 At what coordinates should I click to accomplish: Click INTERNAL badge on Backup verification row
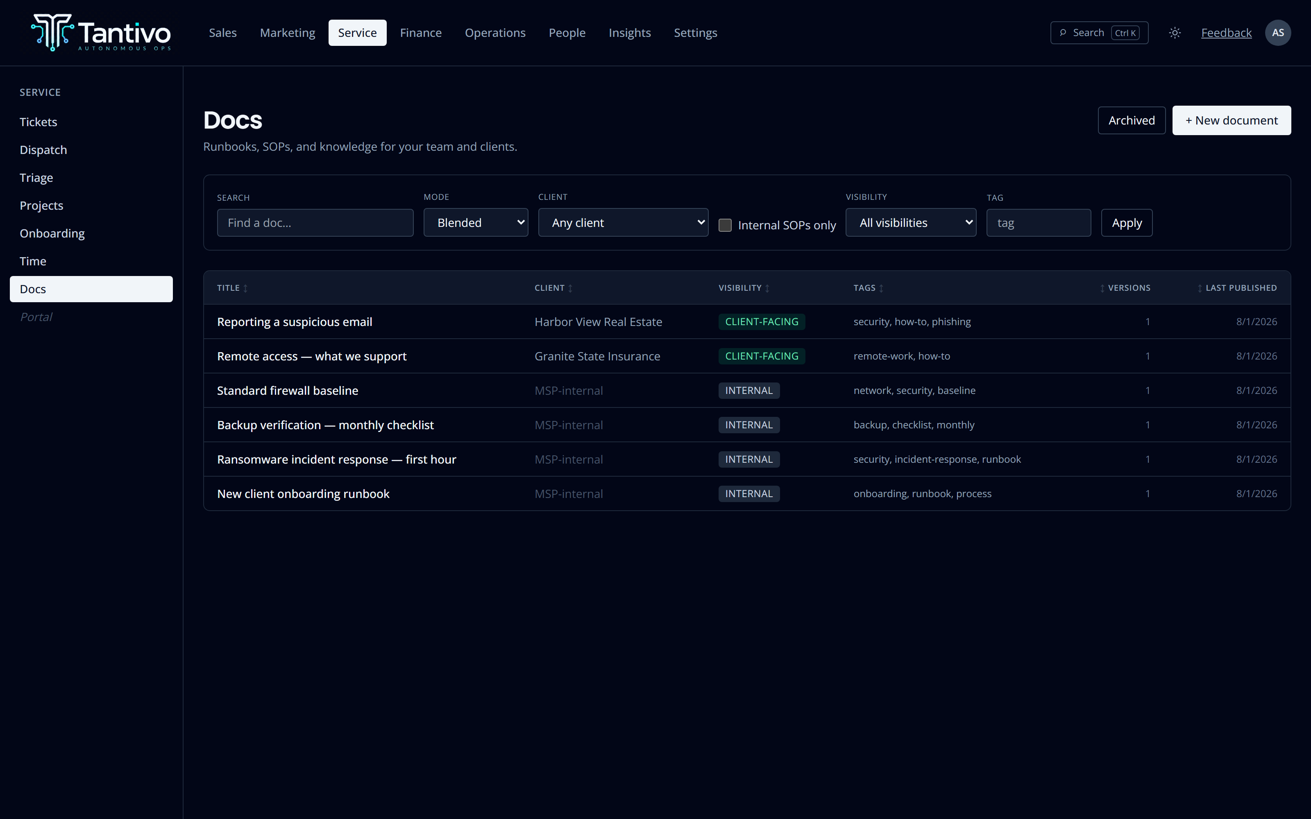(x=748, y=425)
